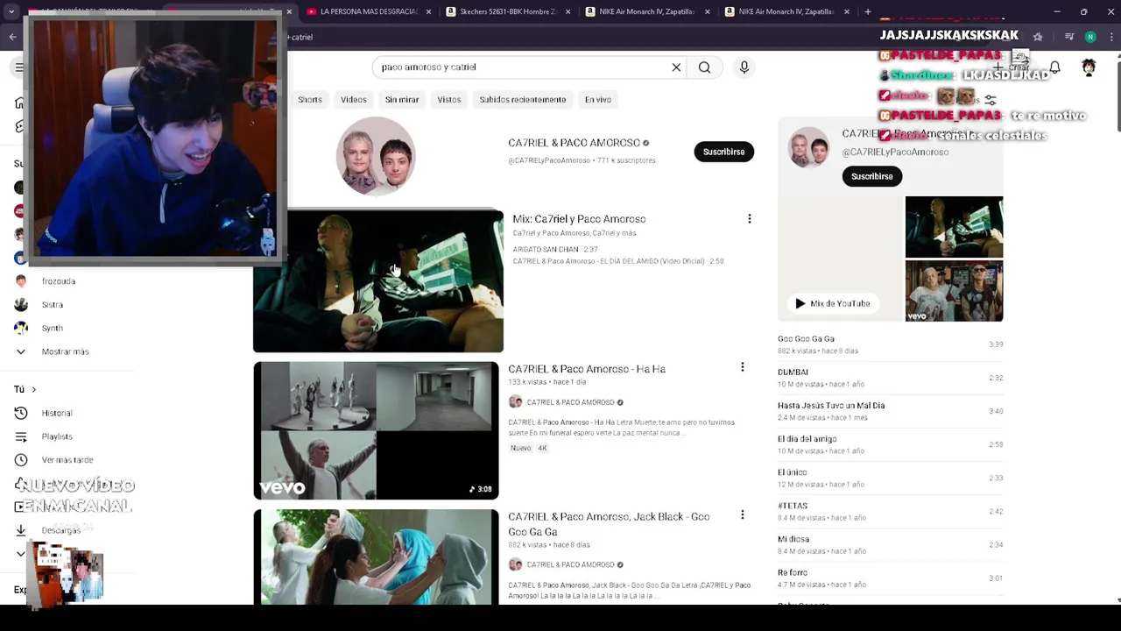
Task: Open the Ha Ha video thumbnail
Action: click(x=377, y=430)
